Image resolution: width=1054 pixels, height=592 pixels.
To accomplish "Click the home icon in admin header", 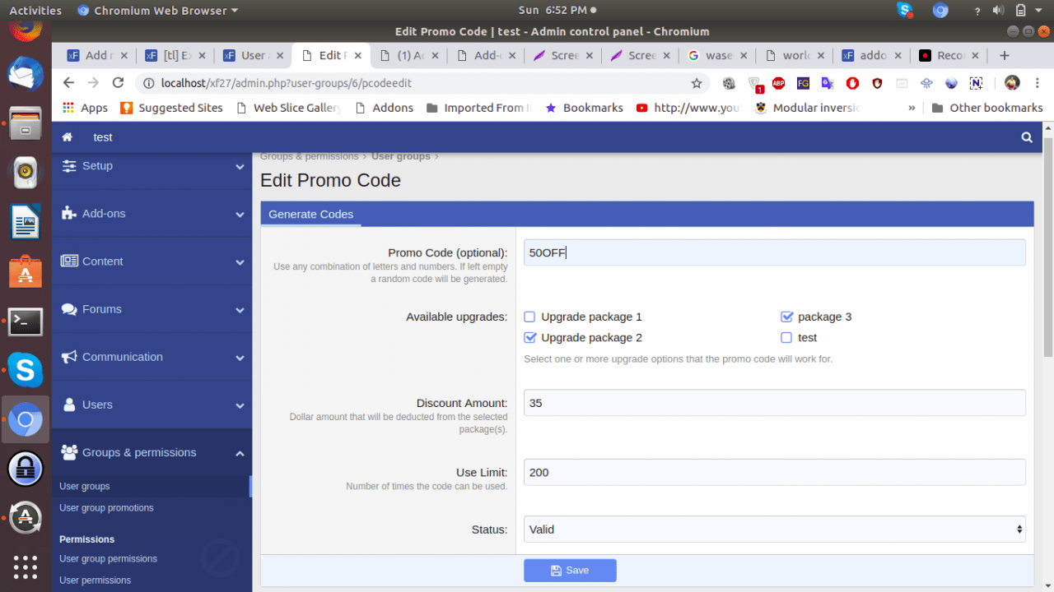I will [67, 137].
